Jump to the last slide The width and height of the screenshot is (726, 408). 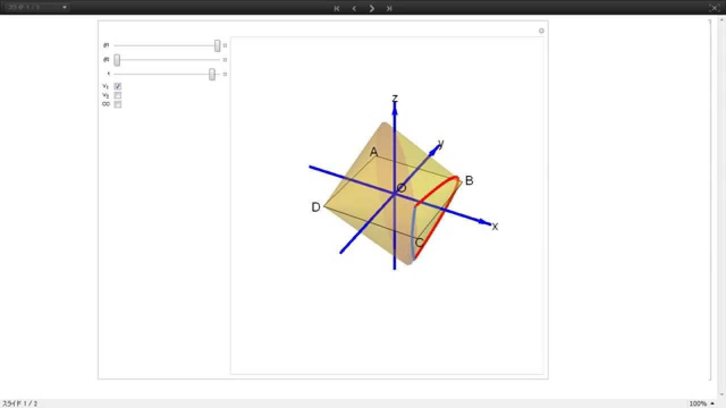click(389, 8)
